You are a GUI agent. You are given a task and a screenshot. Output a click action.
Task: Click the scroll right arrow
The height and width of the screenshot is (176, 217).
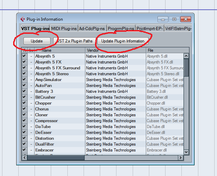(x=181, y=158)
